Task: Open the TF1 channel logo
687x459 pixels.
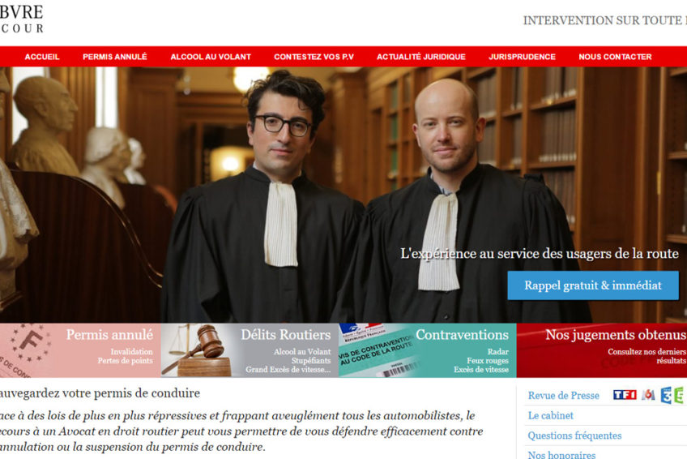Action: pos(625,395)
